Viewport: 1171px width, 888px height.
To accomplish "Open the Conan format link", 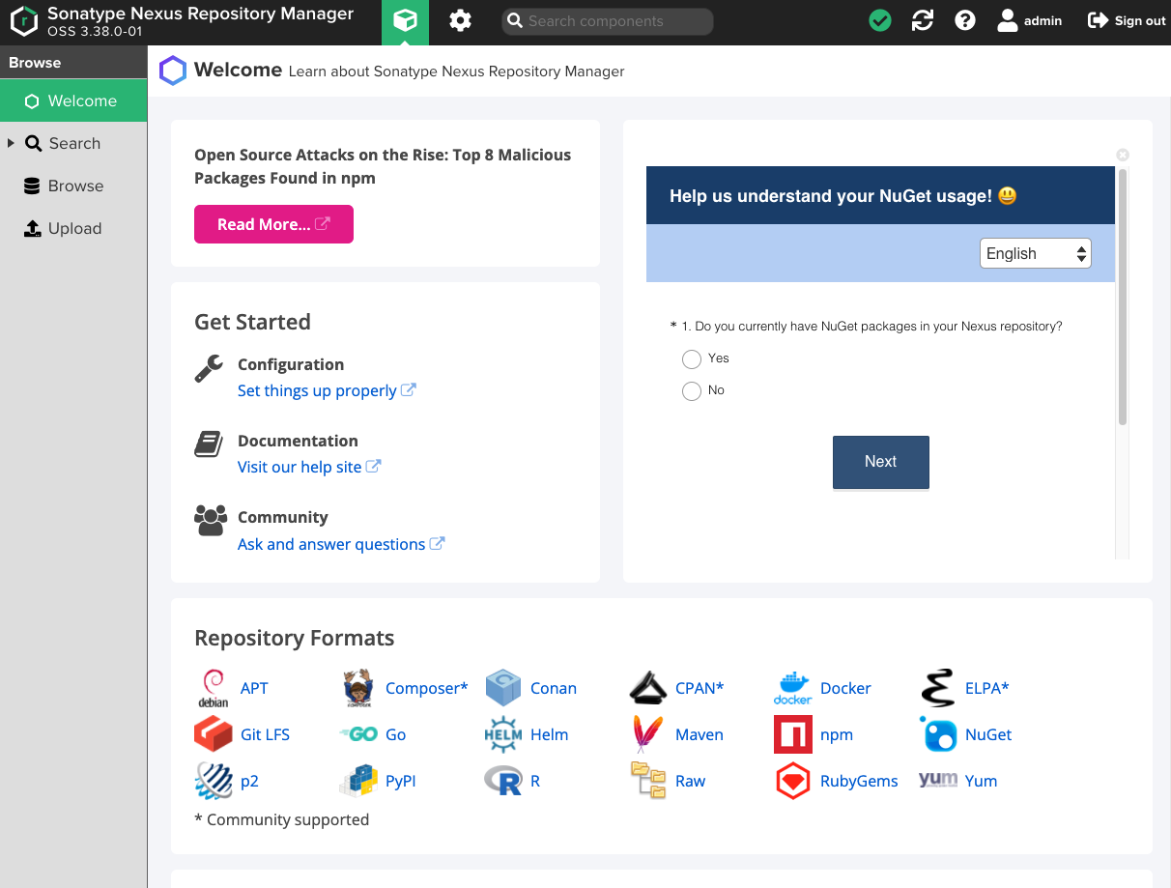I will [554, 688].
